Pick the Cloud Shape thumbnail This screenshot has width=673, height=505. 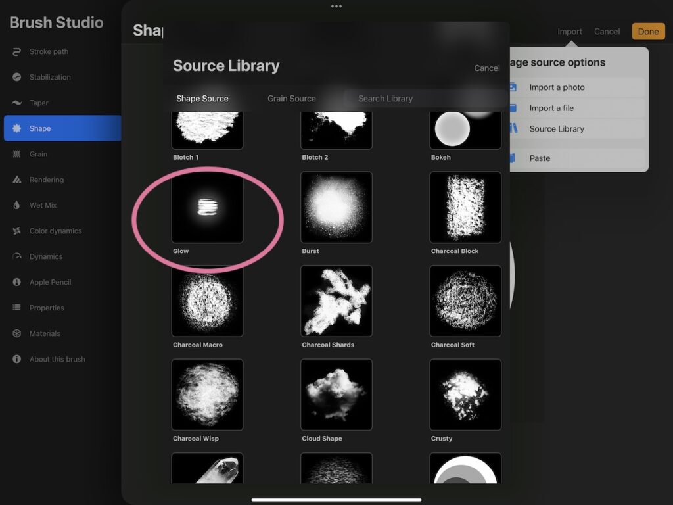click(x=336, y=395)
